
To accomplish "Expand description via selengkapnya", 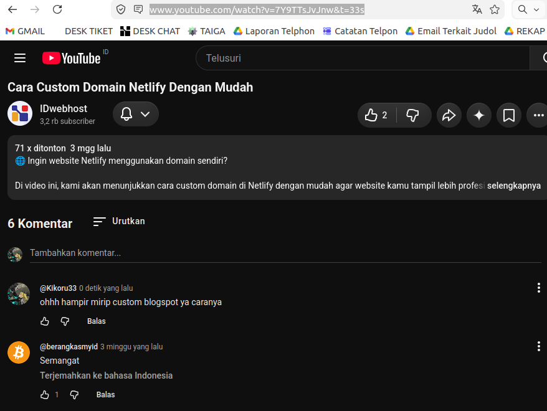I will (x=514, y=186).
